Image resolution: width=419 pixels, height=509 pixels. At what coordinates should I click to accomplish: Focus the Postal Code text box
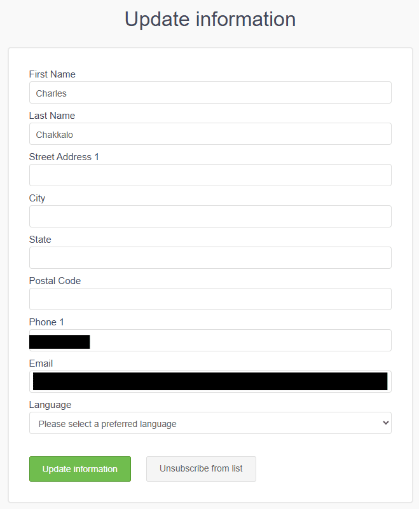click(210, 299)
